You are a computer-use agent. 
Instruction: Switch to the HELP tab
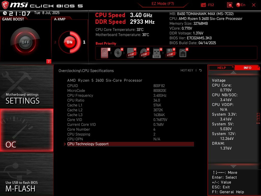click(221, 68)
